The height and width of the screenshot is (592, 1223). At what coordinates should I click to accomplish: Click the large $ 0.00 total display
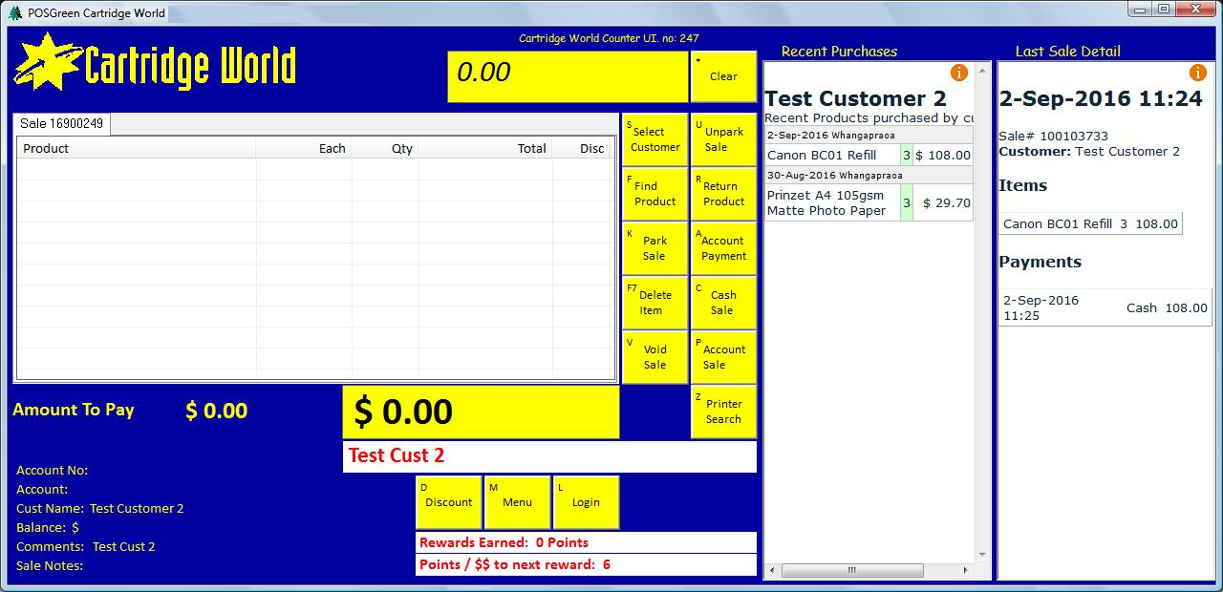[x=481, y=412]
